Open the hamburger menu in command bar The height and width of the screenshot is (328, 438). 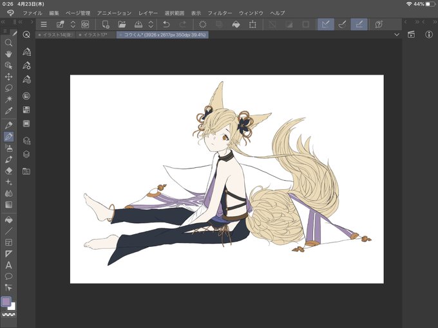coord(44,24)
